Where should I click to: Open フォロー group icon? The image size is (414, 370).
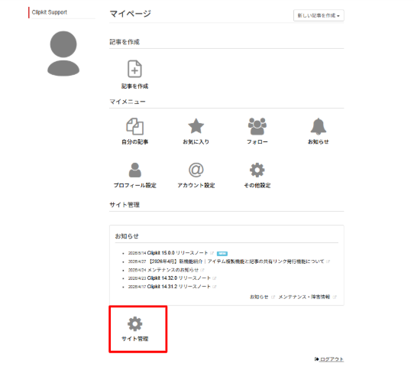click(x=257, y=127)
